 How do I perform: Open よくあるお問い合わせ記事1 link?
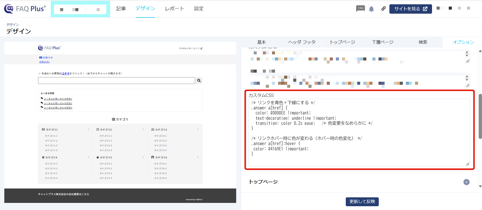pyautogui.click(x=58, y=99)
